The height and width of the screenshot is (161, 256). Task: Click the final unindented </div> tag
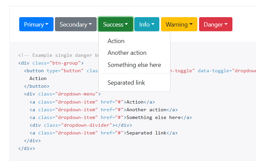click(27, 149)
